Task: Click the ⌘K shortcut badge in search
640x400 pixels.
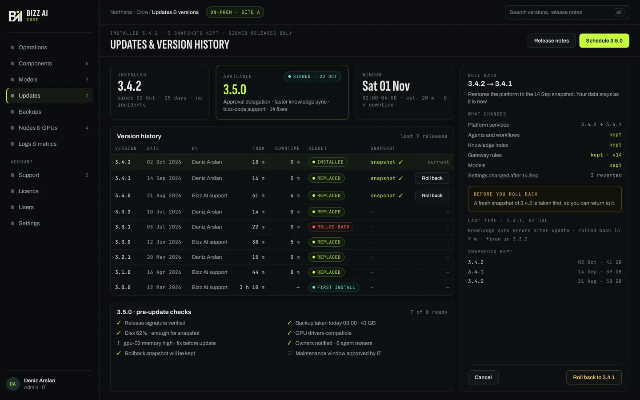Action: 619,12
